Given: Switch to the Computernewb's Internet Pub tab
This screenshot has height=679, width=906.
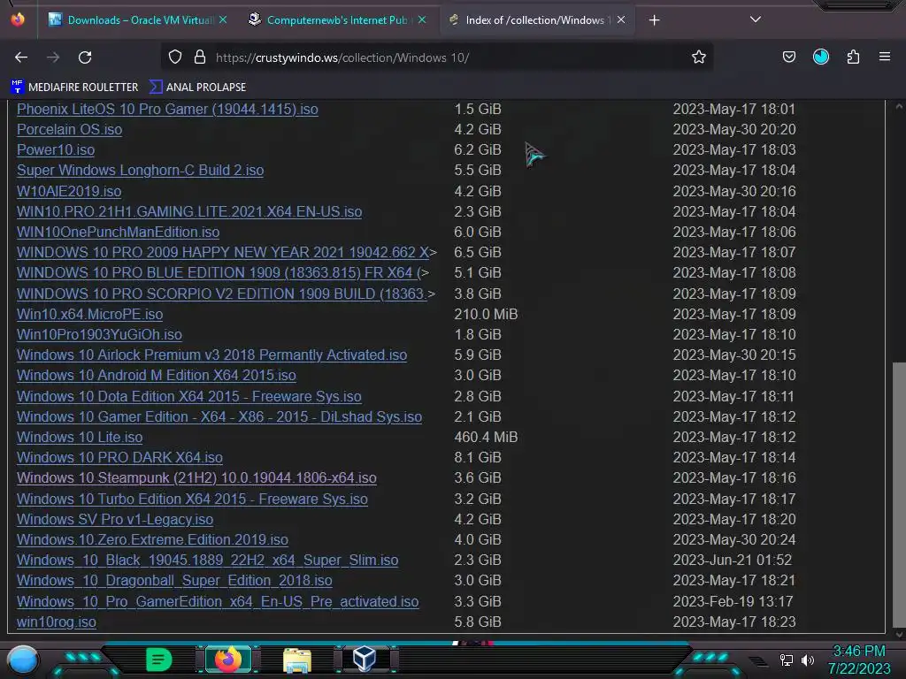Looking at the screenshot, I should (338, 19).
